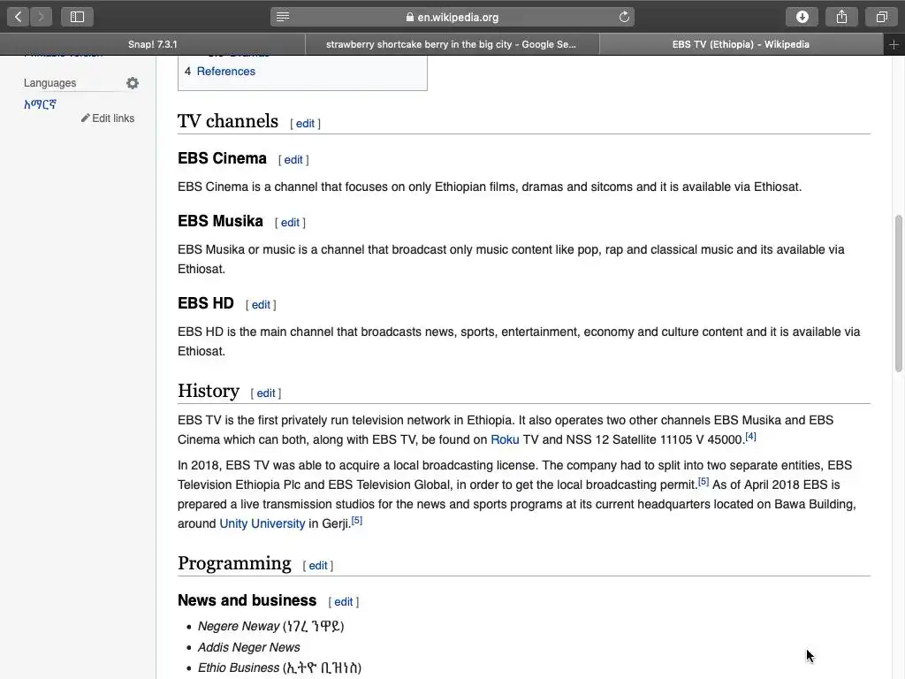Edit the EBS Musika section
The height and width of the screenshot is (679, 905).
click(x=290, y=223)
